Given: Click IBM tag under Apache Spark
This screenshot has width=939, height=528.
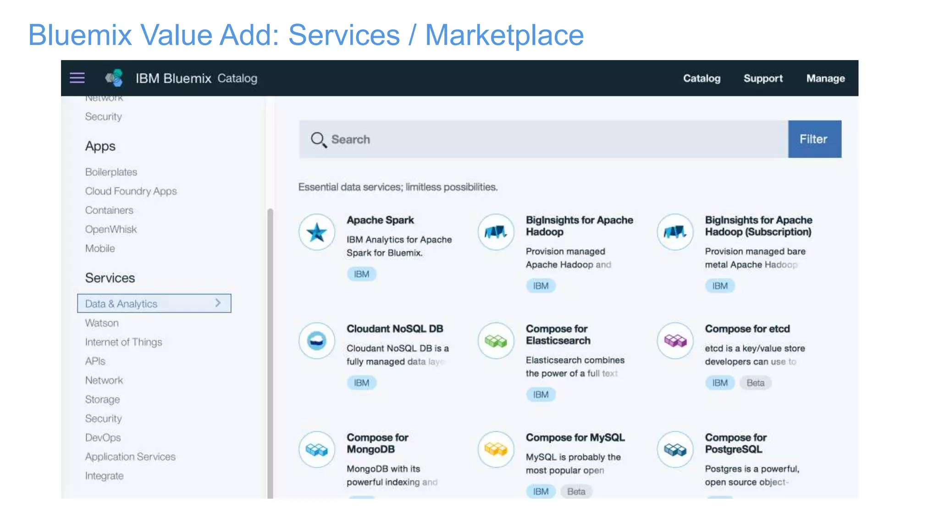Looking at the screenshot, I should [361, 274].
